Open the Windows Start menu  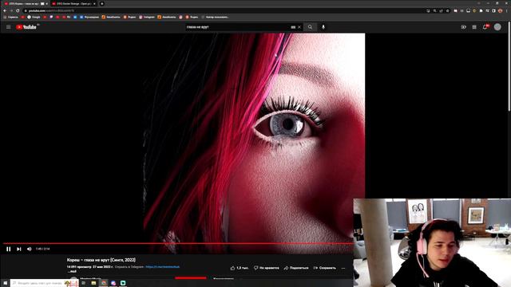click(x=6, y=283)
